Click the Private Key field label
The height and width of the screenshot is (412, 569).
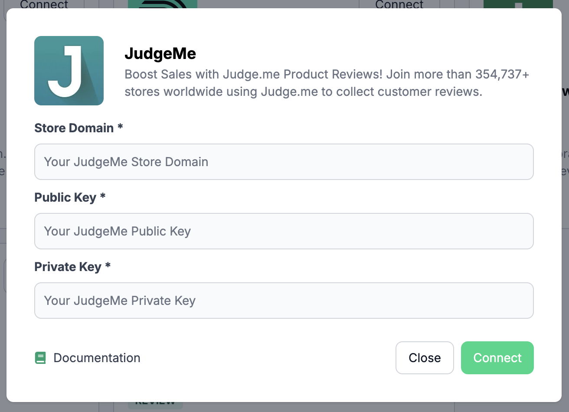[x=68, y=267]
